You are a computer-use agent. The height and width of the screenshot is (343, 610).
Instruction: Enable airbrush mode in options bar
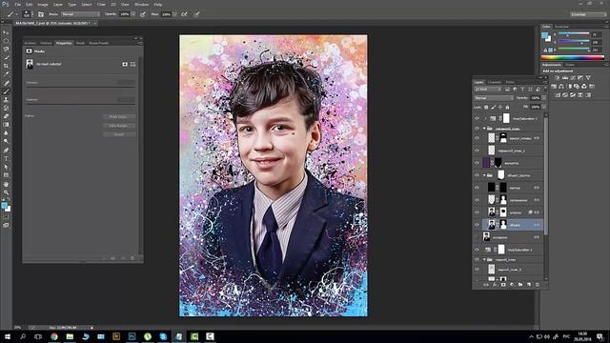point(184,14)
